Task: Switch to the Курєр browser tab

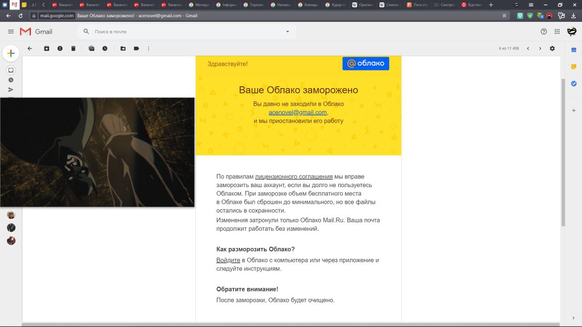Action: coord(336,5)
